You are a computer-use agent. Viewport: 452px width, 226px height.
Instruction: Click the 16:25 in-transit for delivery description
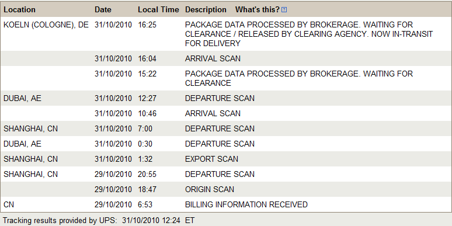[x=309, y=34]
